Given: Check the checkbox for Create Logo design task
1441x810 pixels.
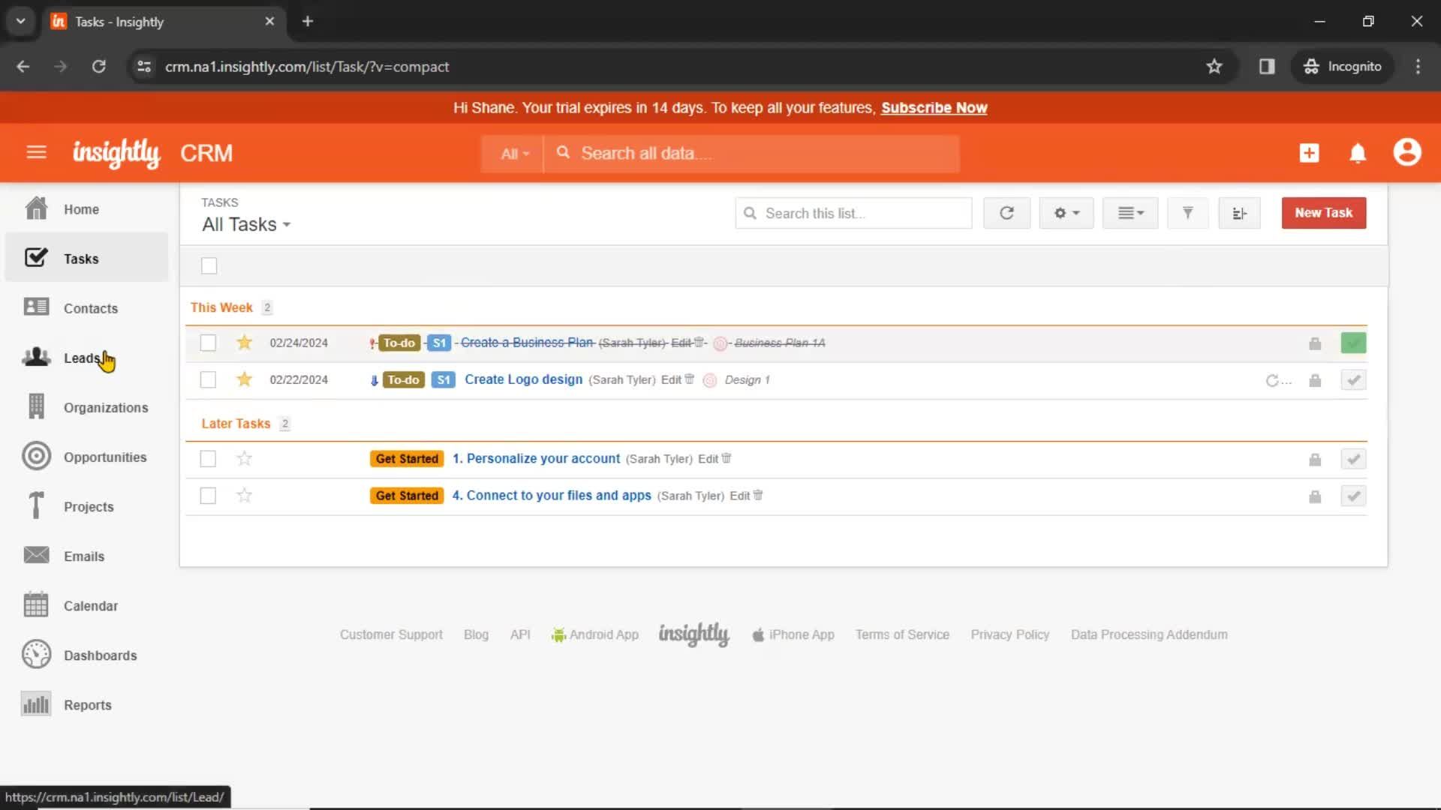Looking at the screenshot, I should coord(208,379).
